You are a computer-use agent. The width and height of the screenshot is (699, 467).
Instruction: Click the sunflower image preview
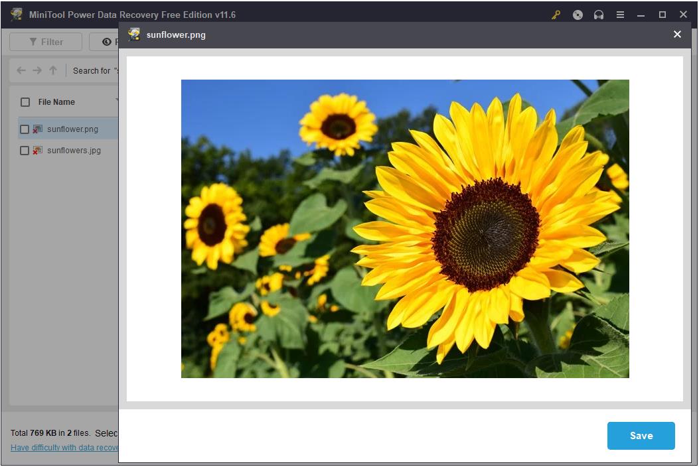click(x=405, y=229)
